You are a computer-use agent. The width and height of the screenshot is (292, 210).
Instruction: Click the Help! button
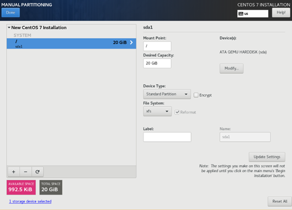[x=281, y=13]
